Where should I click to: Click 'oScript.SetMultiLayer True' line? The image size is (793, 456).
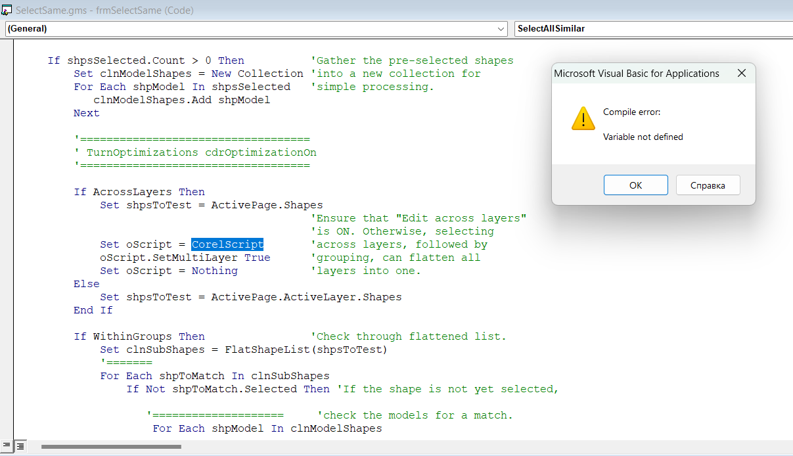[x=185, y=258]
